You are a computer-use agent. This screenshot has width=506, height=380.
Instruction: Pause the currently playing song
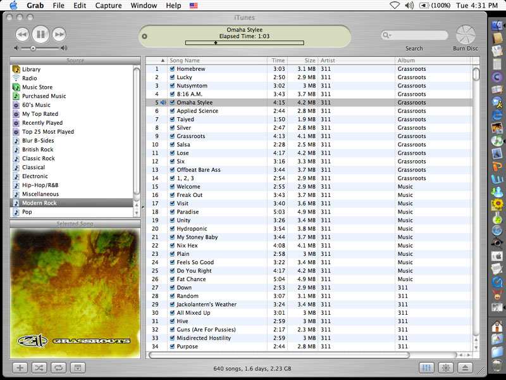click(x=40, y=34)
